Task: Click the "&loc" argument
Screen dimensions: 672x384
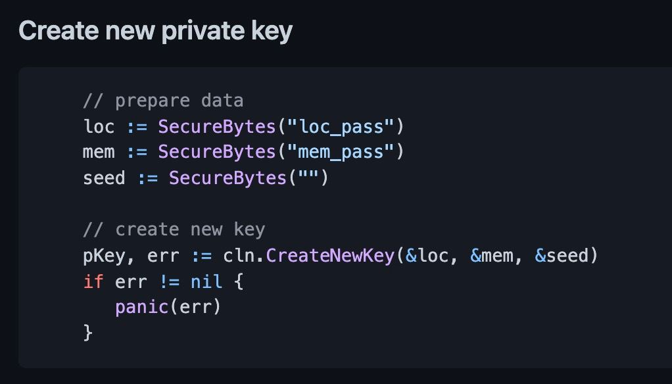Action: pyautogui.click(x=427, y=256)
